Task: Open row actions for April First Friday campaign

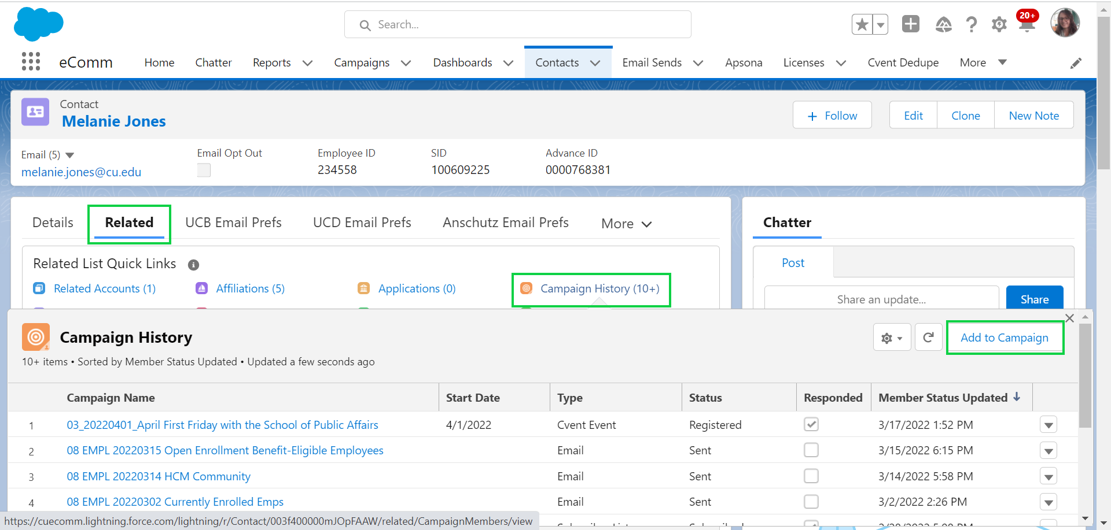Action: 1049,425
